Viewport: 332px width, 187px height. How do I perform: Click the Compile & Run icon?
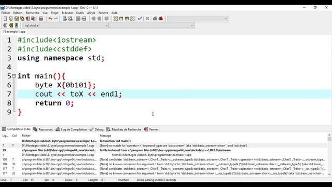[x=127, y=19]
